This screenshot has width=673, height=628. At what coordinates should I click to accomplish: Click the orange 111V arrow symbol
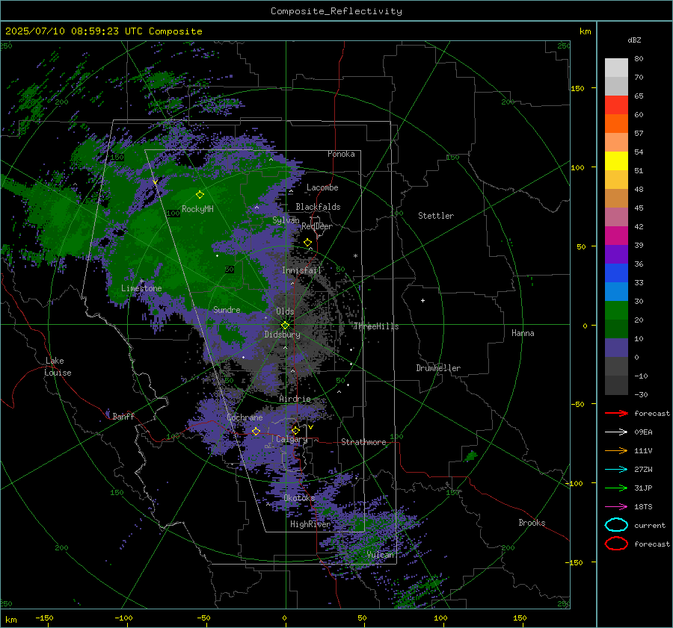[x=616, y=450]
